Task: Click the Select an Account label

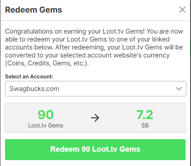Action: pos(29,77)
